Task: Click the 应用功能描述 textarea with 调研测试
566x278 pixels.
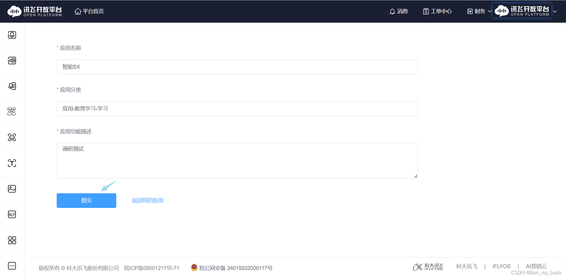Action: pyautogui.click(x=237, y=160)
